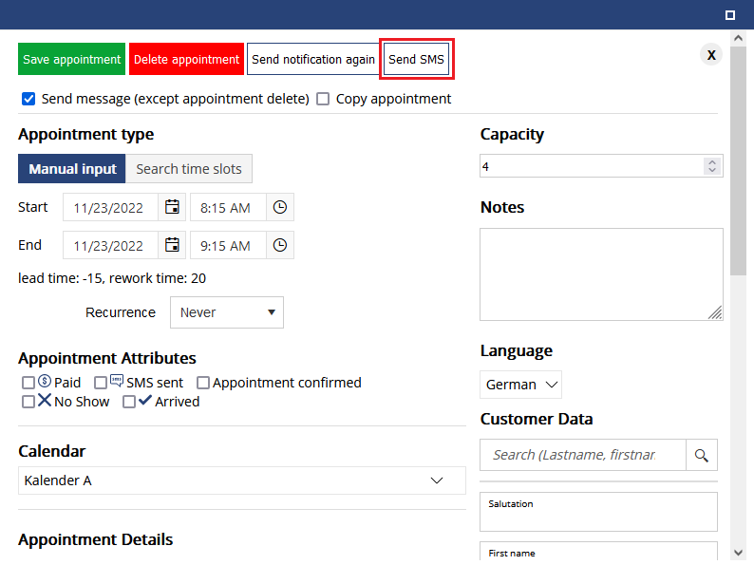The width and height of the screenshot is (754, 565).
Task: Click the vertical scrollbar thumb
Action: pos(738,161)
